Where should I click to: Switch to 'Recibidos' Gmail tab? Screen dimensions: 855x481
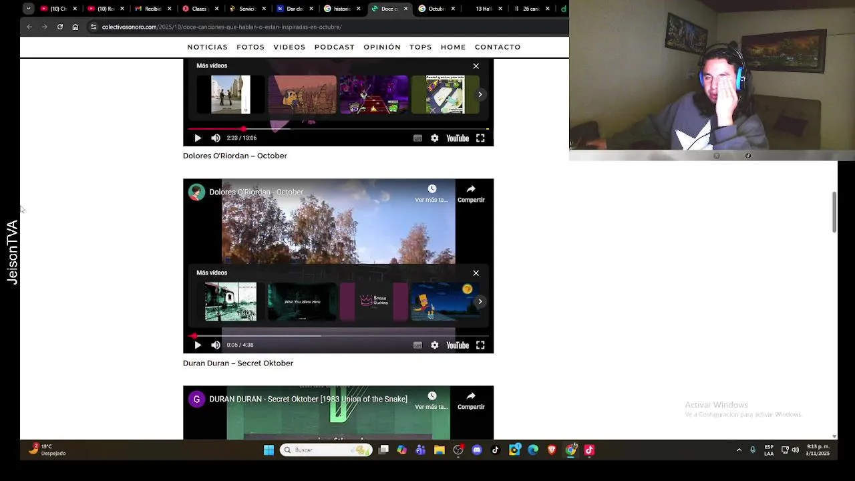[153, 9]
